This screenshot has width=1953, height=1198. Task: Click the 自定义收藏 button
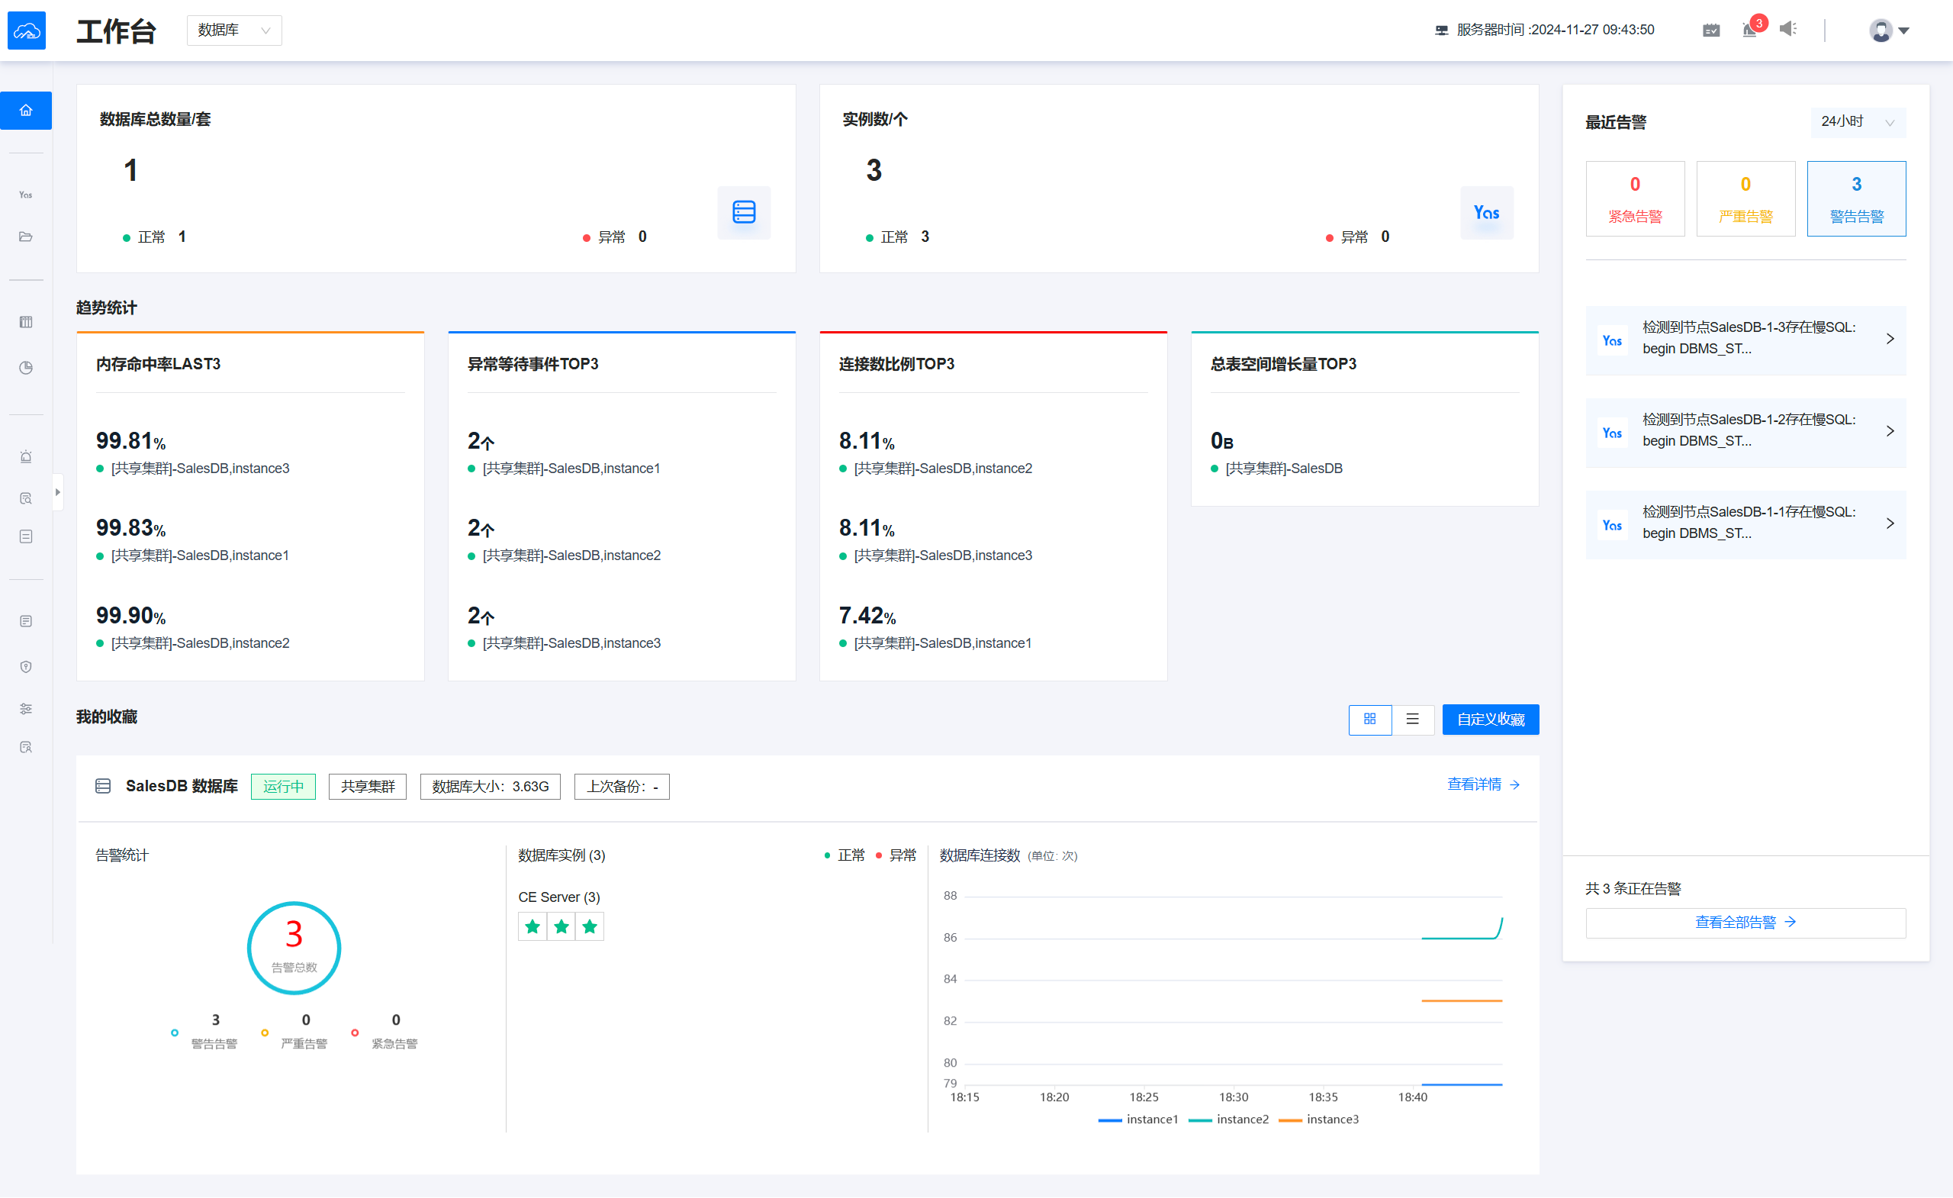1490,719
